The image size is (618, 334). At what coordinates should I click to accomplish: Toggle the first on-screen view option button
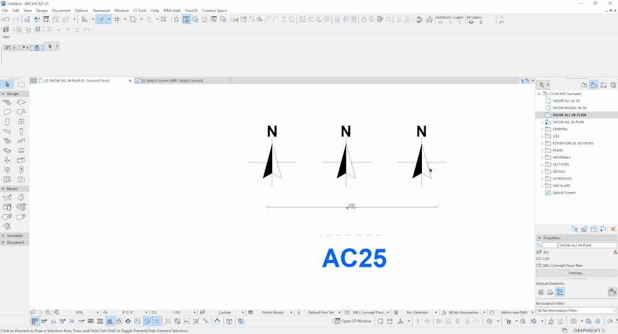point(35,322)
